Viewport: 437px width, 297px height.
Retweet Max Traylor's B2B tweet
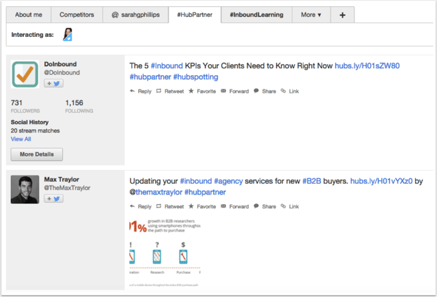tap(170, 206)
